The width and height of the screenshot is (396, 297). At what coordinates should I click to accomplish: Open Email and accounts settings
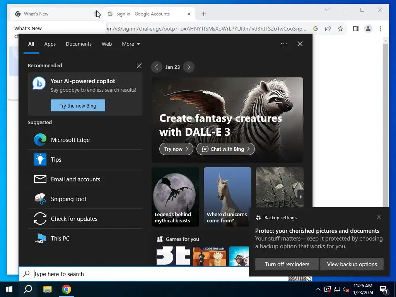[85, 179]
